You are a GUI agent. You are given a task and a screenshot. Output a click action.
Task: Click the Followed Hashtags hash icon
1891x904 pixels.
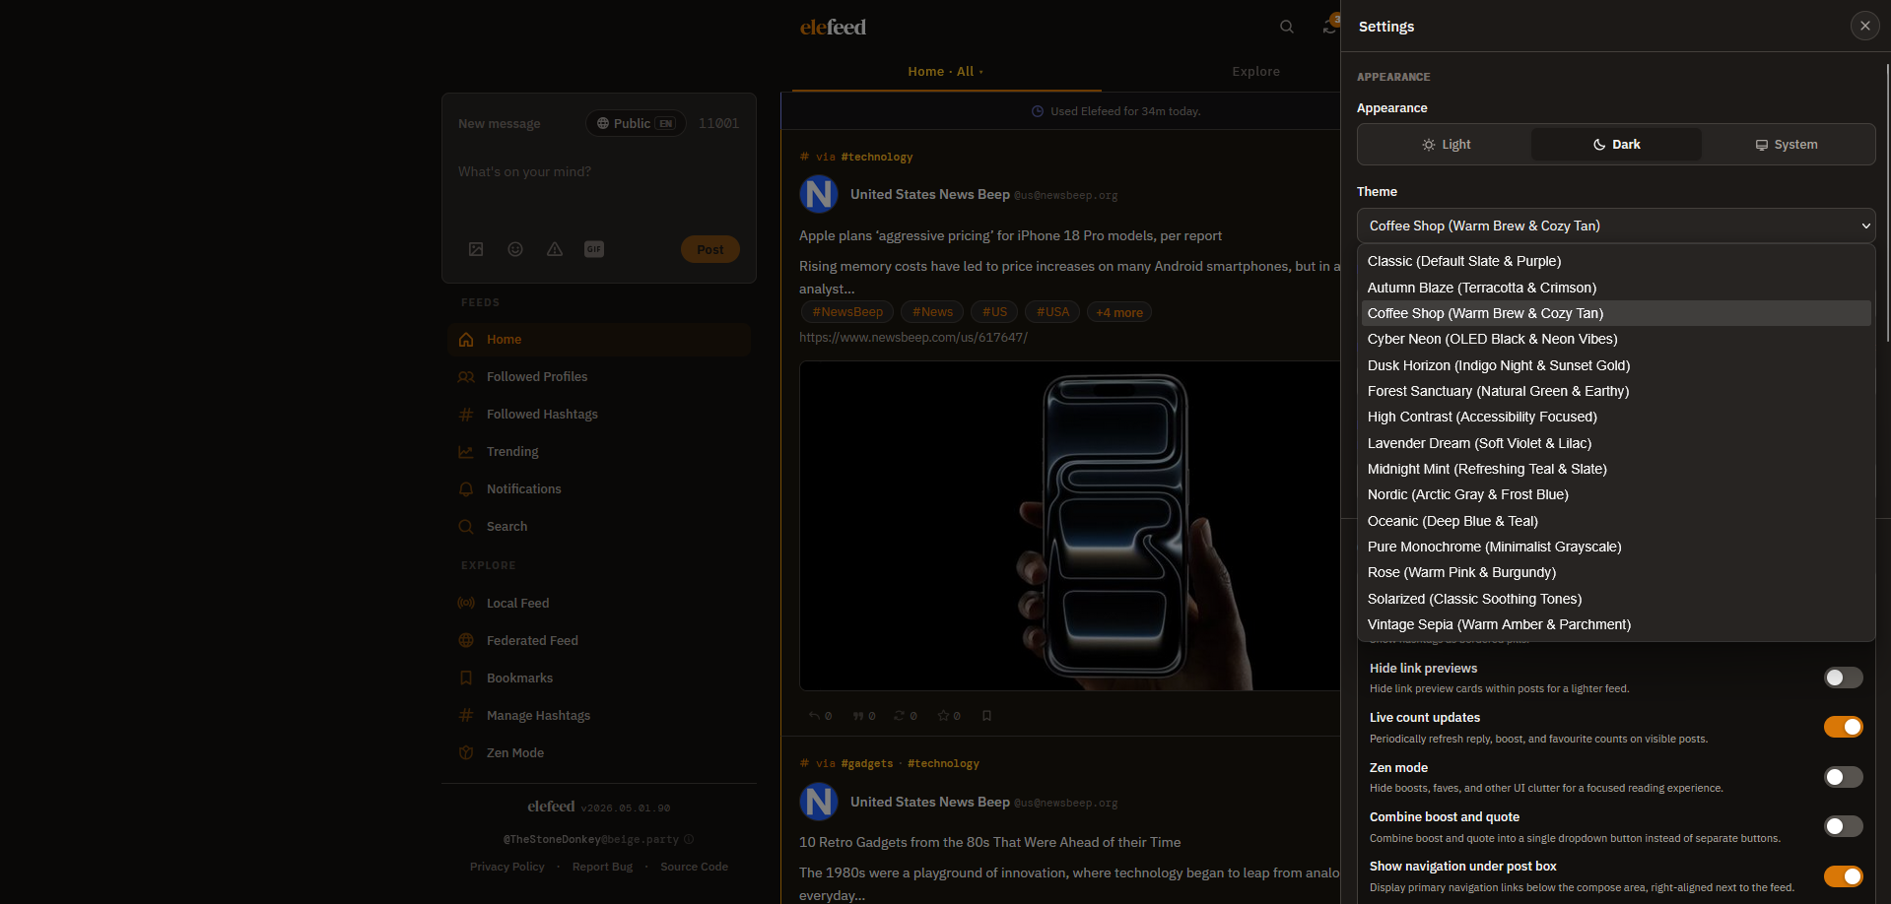(466, 415)
